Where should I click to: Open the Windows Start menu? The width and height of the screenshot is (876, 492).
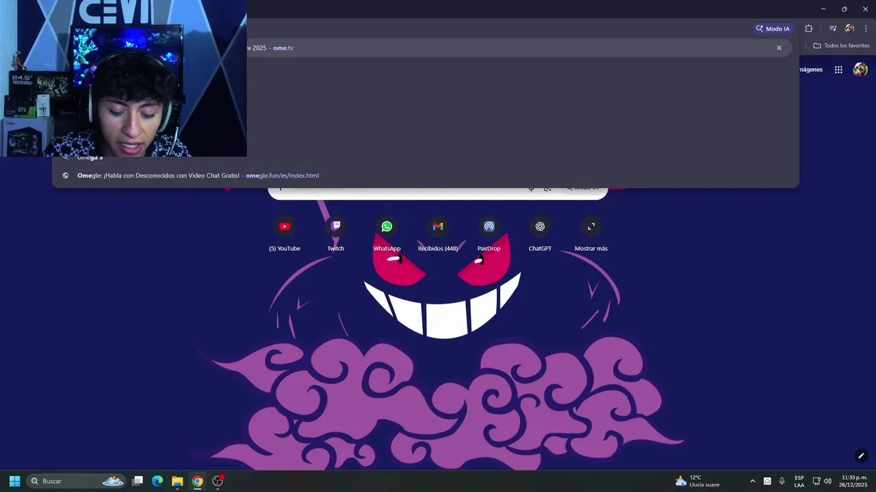coord(14,481)
